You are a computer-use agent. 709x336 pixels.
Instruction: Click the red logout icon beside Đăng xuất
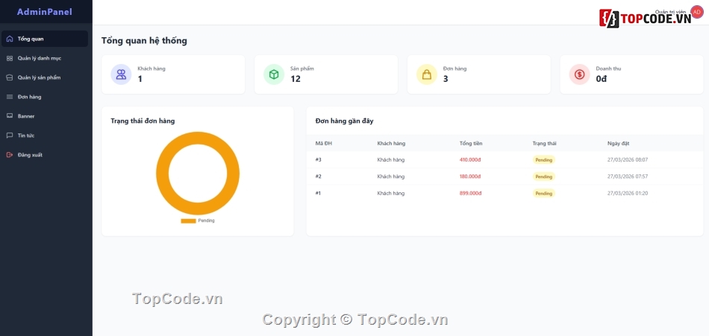pos(10,155)
